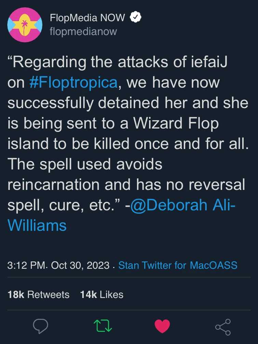Click the Oct 30, 2023 date text

[x=79, y=265]
